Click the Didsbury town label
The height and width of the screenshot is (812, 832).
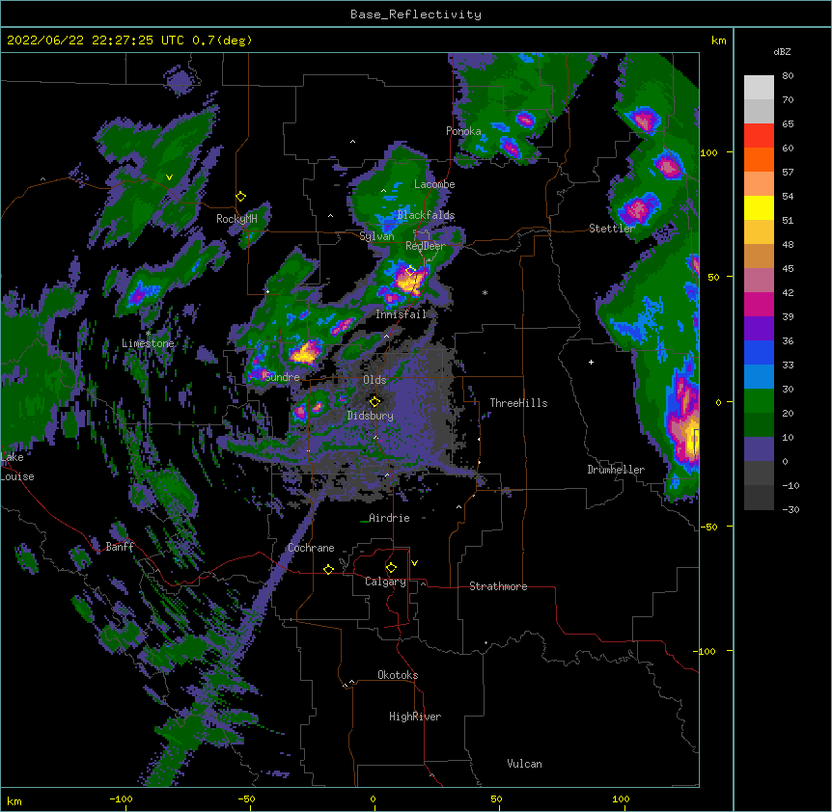tap(371, 416)
